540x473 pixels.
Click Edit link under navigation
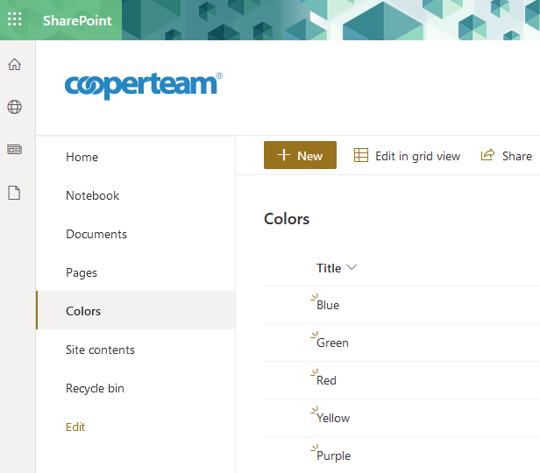[75, 427]
